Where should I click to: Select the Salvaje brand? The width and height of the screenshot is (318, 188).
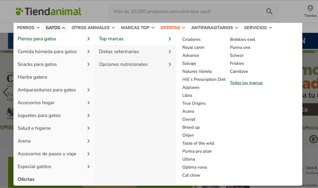[x=189, y=63]
